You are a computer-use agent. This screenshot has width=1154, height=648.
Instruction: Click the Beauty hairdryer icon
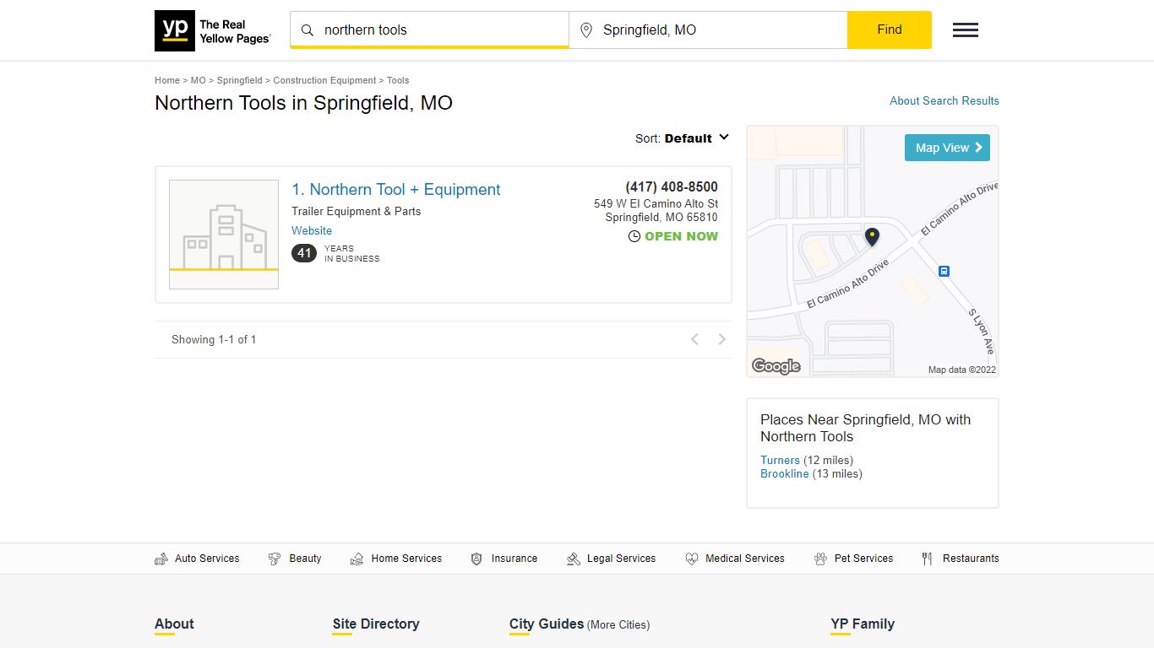[275, 559]
